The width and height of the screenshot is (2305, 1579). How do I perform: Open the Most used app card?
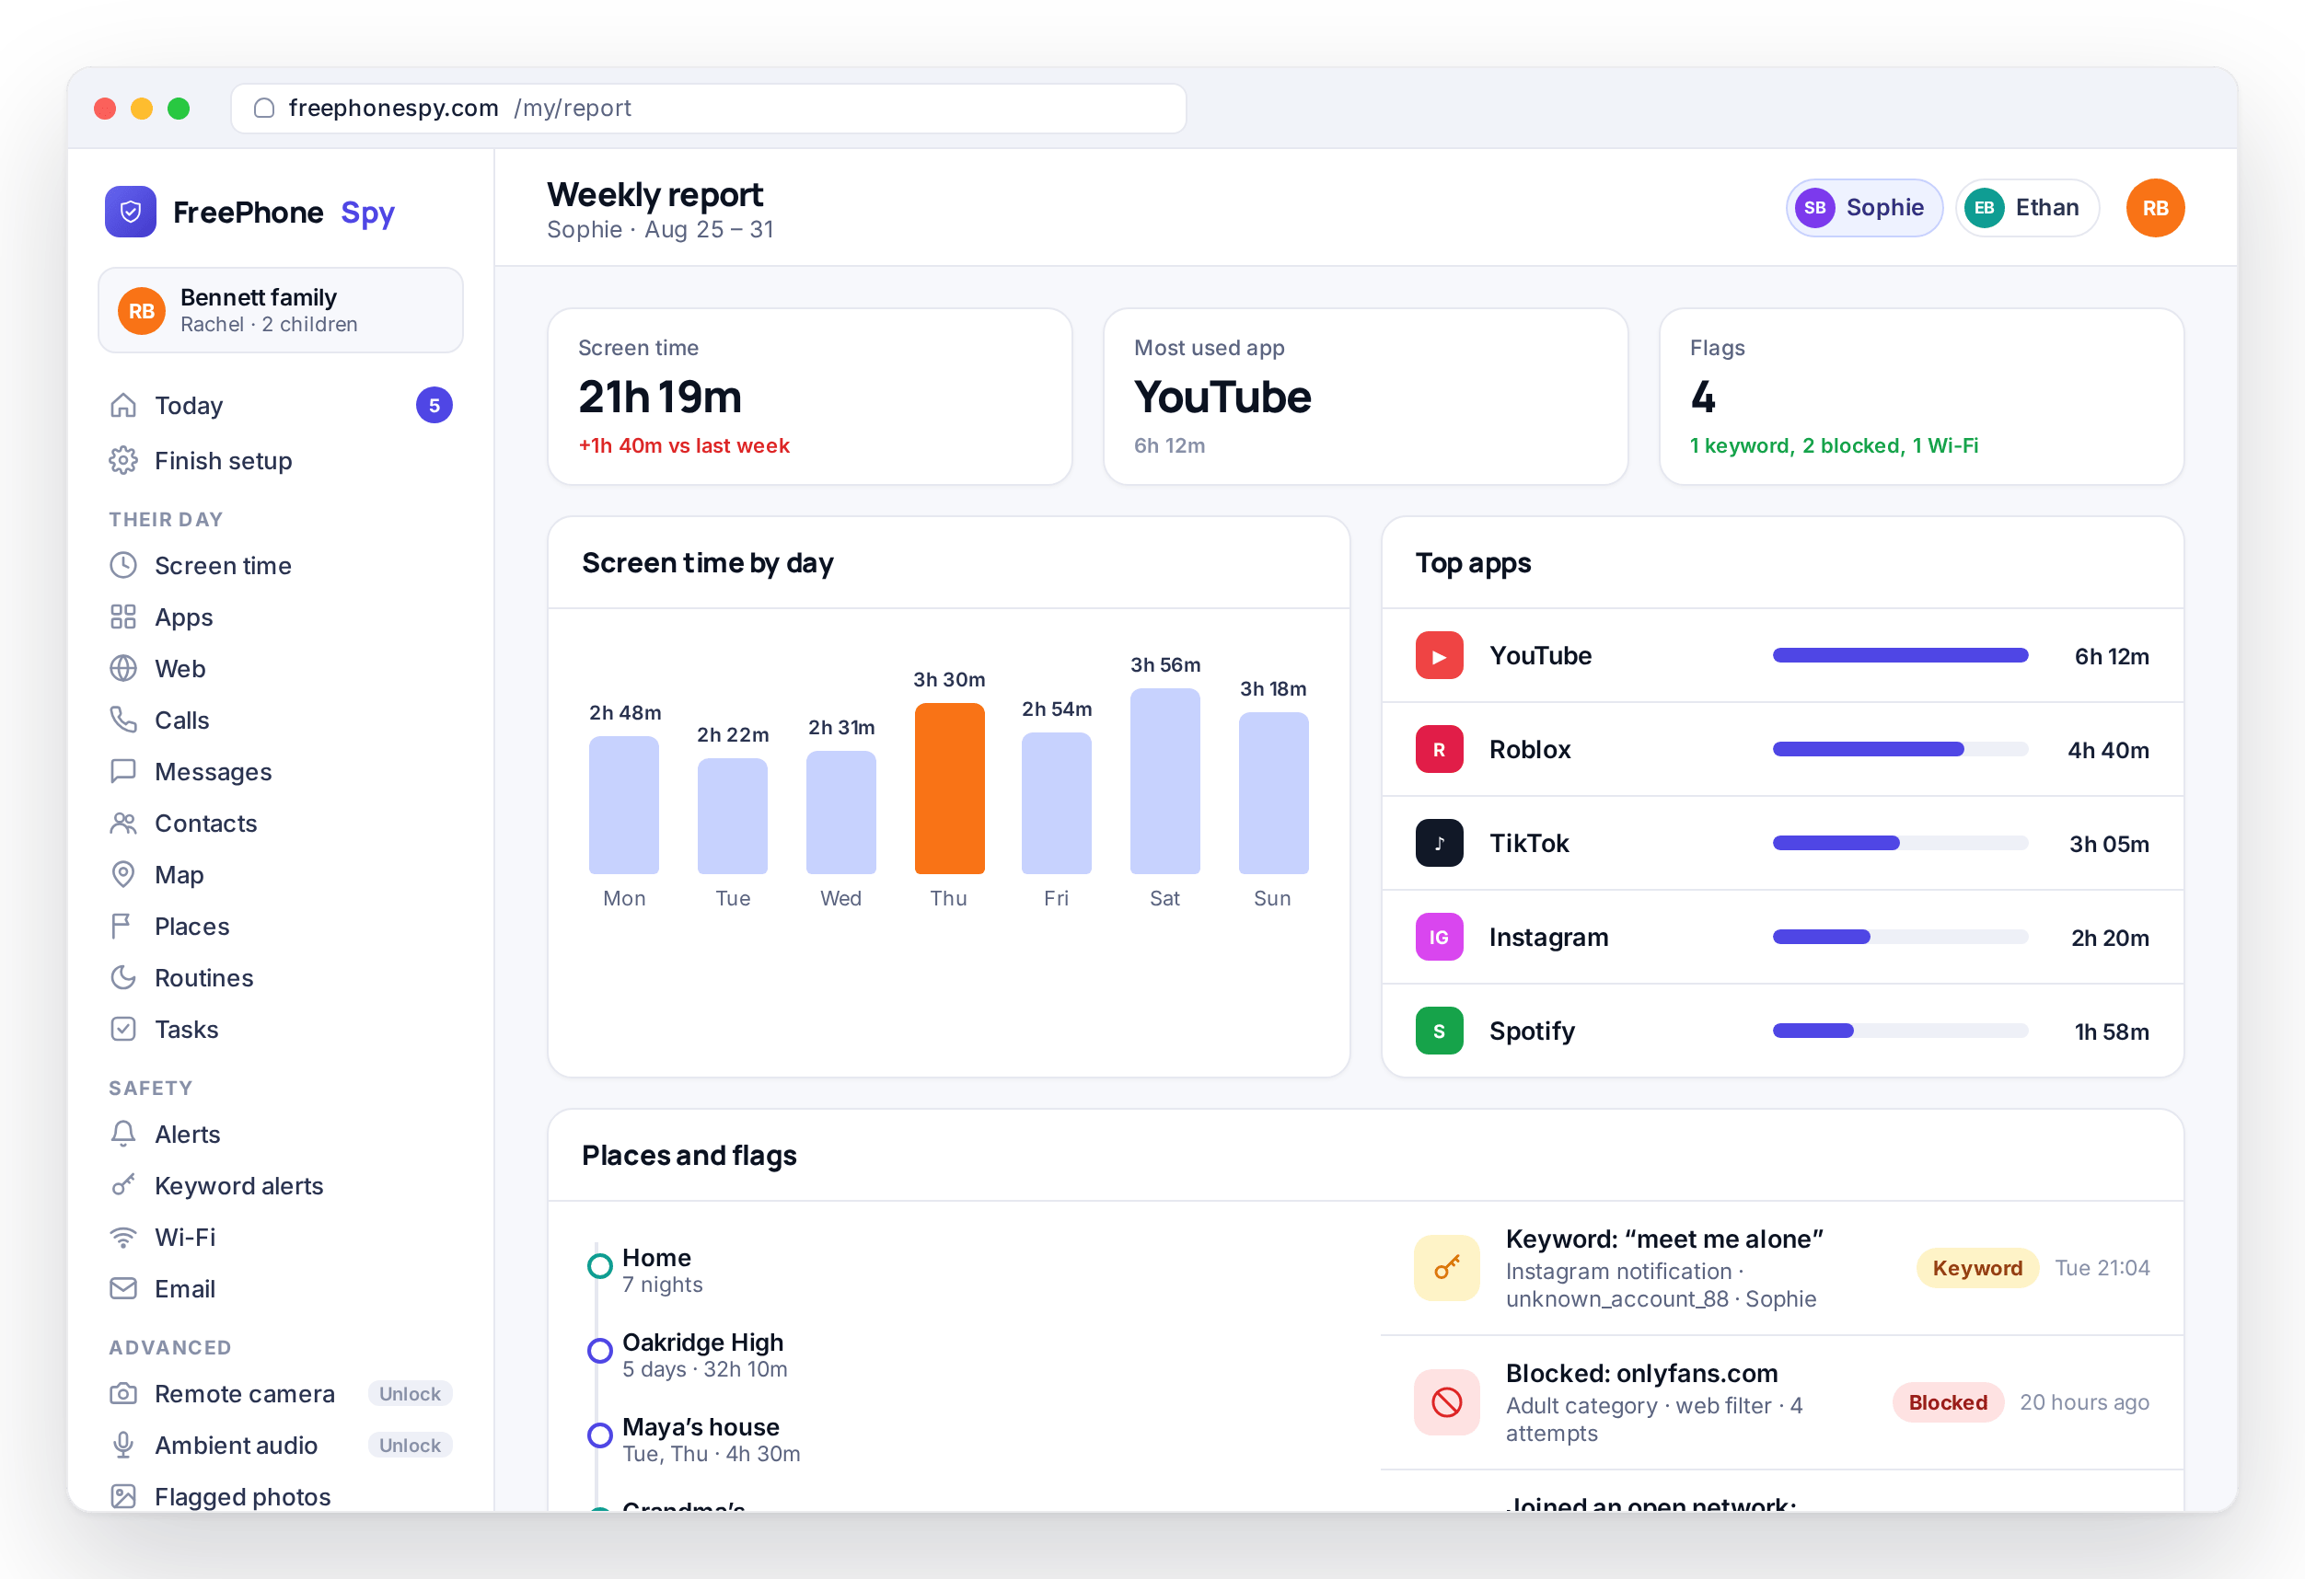pyautogui.click(x=1366, y=397)
